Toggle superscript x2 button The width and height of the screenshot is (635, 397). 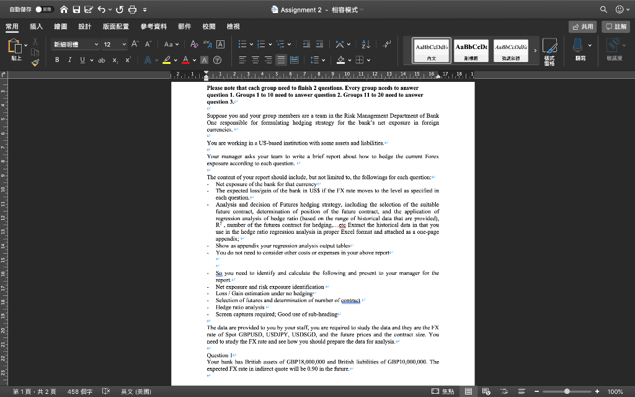(128, 60)
